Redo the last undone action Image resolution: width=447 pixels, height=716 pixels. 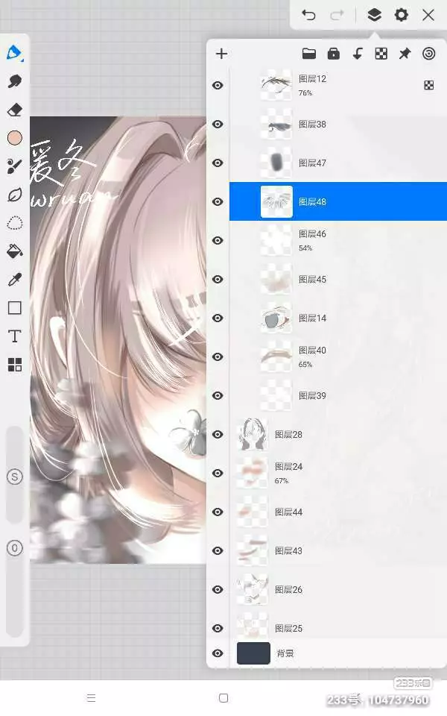(337, 15)
